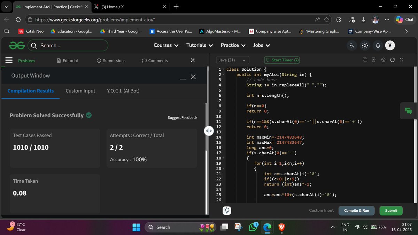This screenshot has height=235, width=418.
Task: Click the panel divider resize handle
Action: [209, 131]
